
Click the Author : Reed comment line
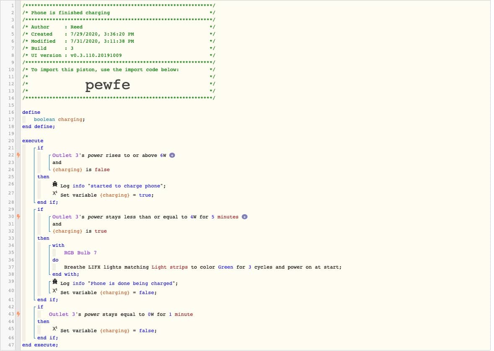(119, 27)
